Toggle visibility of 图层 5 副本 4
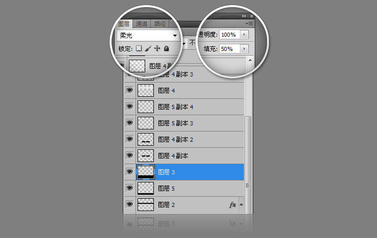Screen dimensions: 377x238 click(x=129, y=107)
